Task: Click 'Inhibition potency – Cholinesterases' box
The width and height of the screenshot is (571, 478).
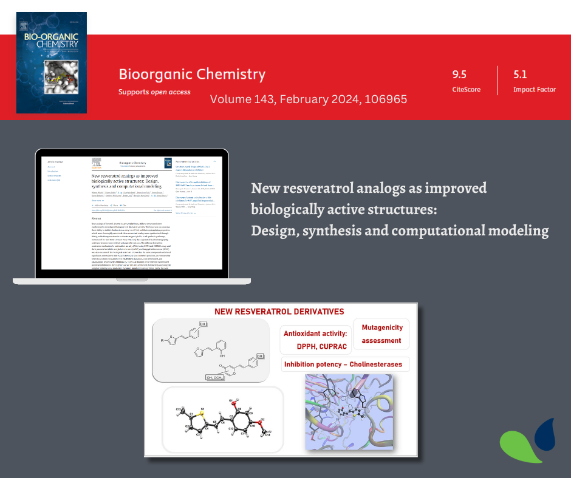Action: coord(345,365)
